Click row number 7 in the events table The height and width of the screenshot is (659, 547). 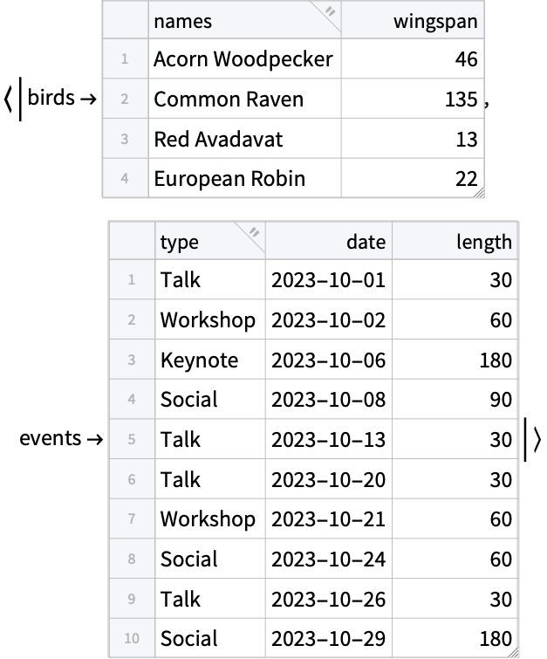(x=132, y=519)
